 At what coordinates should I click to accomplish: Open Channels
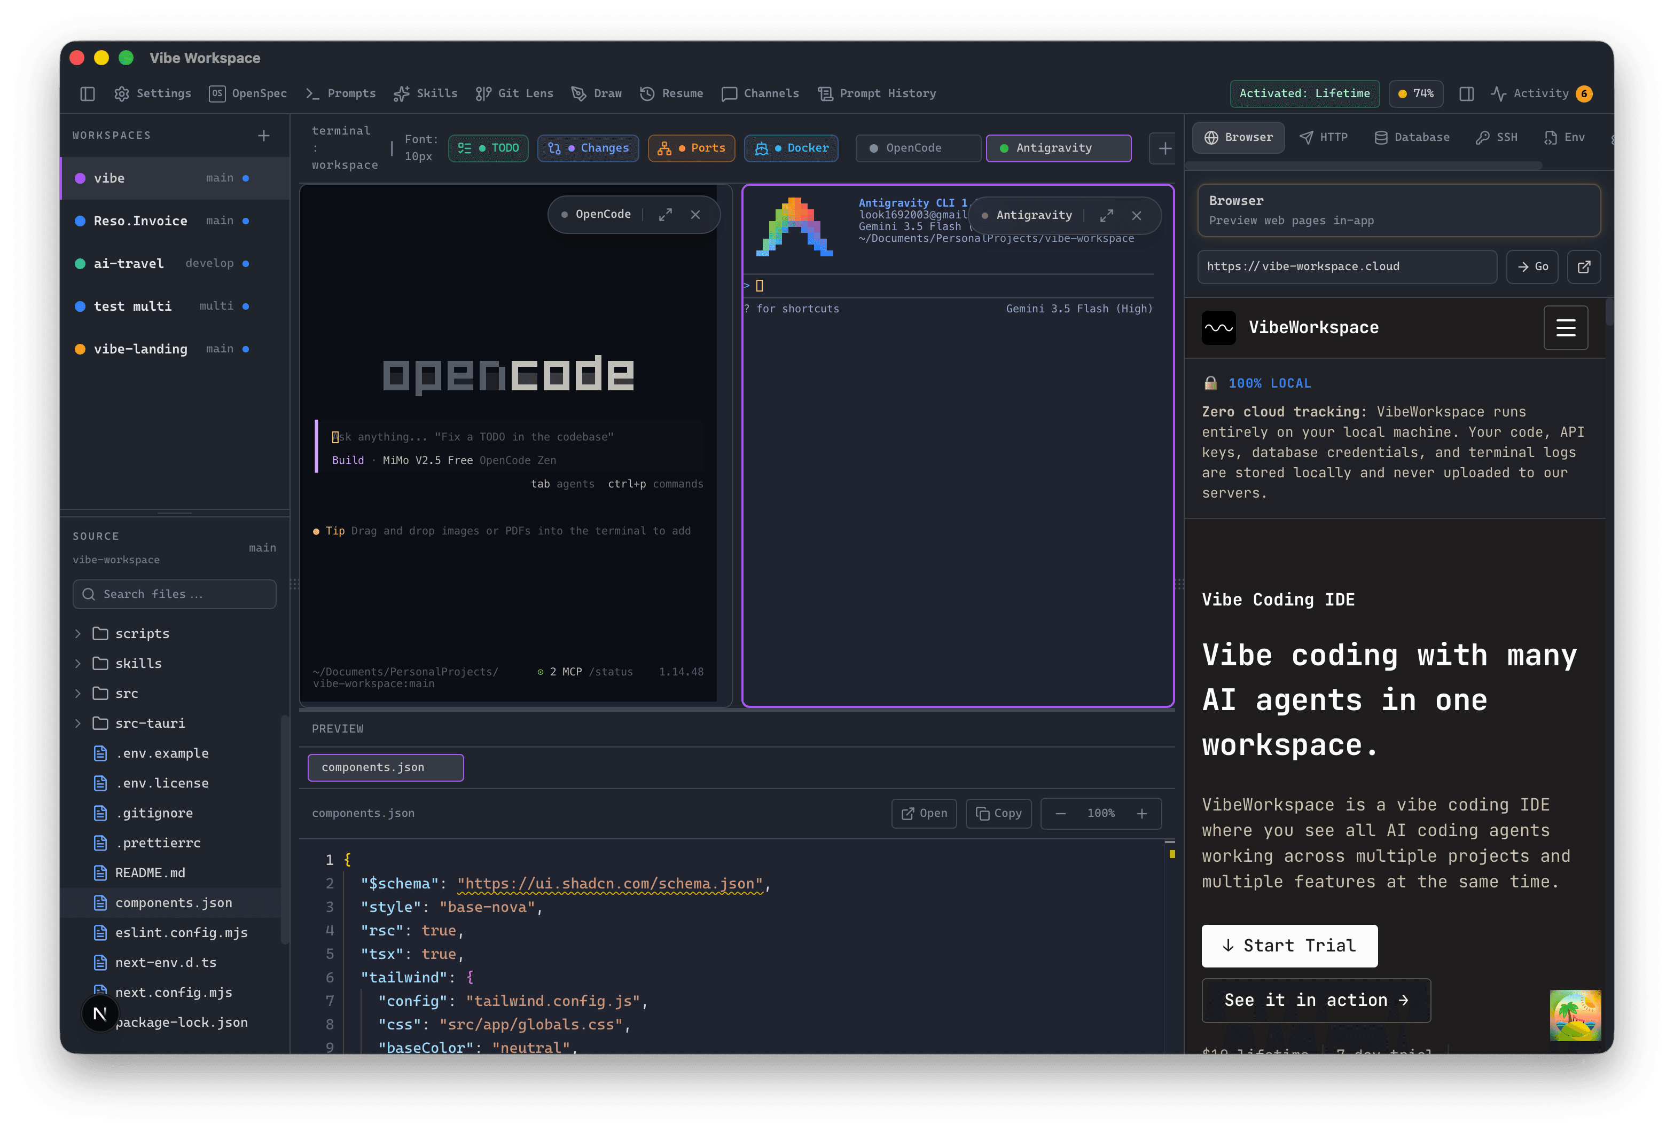(760, 93)
